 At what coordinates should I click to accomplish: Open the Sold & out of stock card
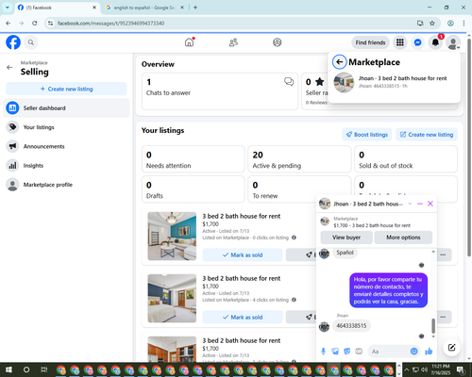pos(406,159)
